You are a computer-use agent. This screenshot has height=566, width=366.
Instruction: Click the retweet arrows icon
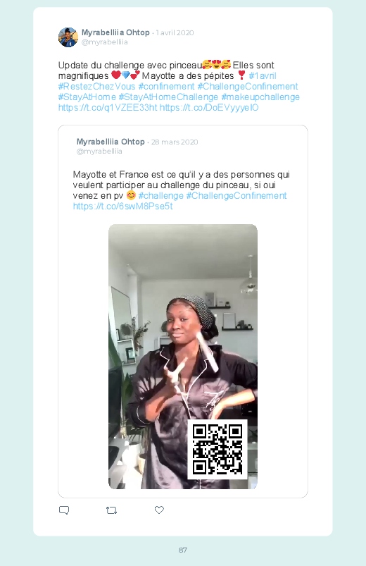111,510
